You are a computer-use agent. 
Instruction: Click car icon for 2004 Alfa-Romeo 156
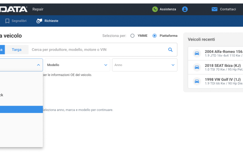point(197,53)
